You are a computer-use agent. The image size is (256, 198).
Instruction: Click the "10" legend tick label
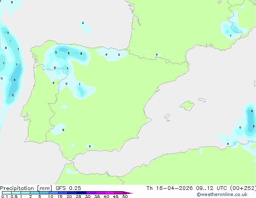(x=50, y=196)
